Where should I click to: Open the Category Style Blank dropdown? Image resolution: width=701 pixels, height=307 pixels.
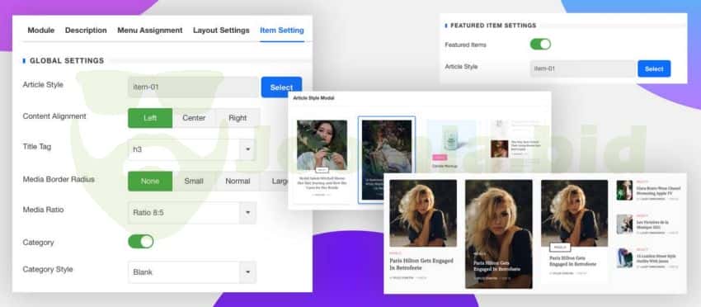click(192, 272)
